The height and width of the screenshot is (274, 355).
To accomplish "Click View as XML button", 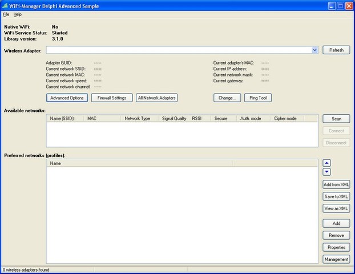I will [x=336, y=208].
